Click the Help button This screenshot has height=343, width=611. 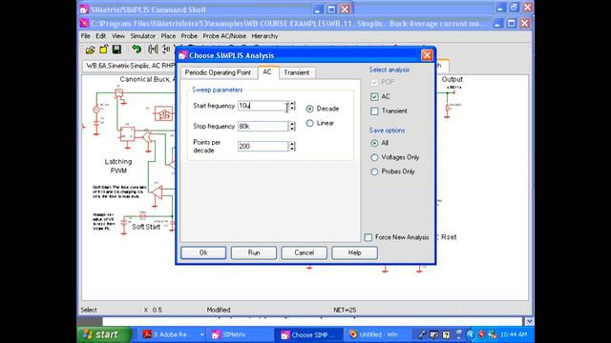[x=354, y=252]
